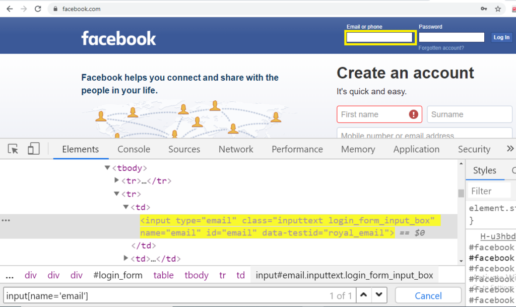Click the '1 of 1' search result count
The width and height of the screenshot is (516, 307).
pyautogui.click(x=341, y=295)
